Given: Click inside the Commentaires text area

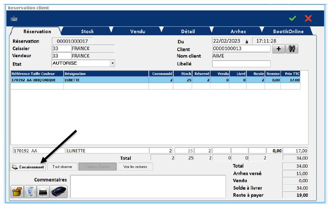Looking at the screenshot, I should (148, 186).
